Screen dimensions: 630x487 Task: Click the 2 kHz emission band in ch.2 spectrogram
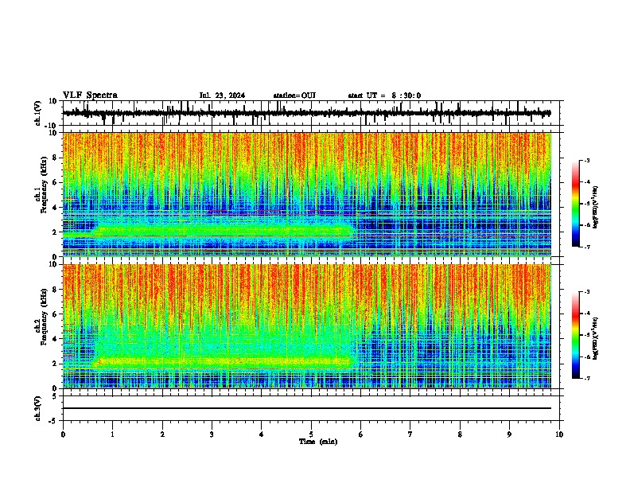click(223, 361)
